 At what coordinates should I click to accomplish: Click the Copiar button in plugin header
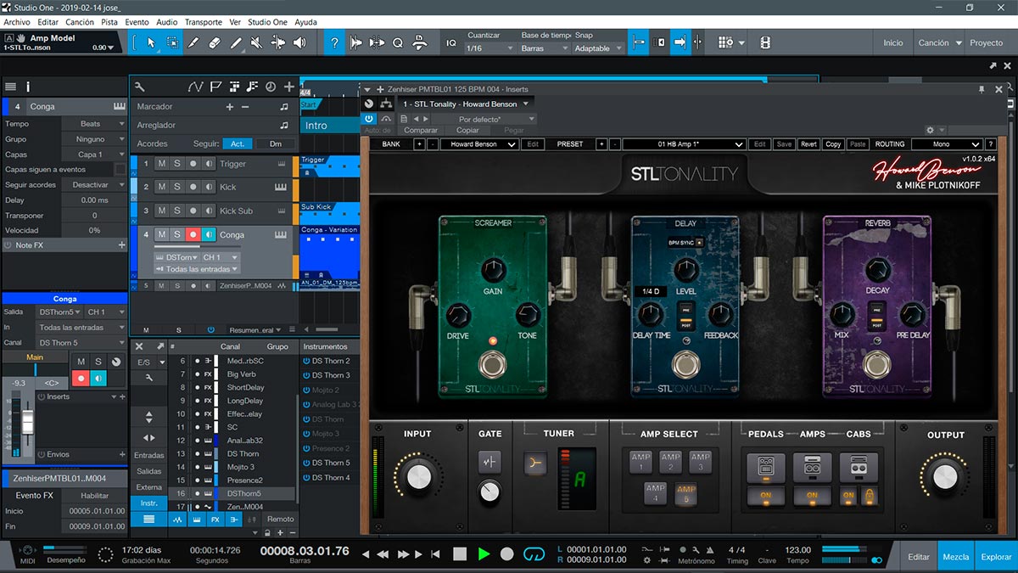[467, 130]
